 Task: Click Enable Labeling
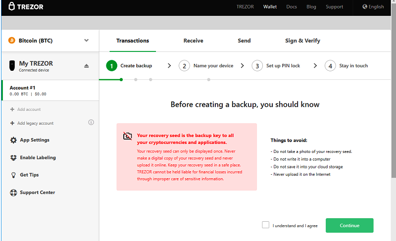(x=38, y=157)
